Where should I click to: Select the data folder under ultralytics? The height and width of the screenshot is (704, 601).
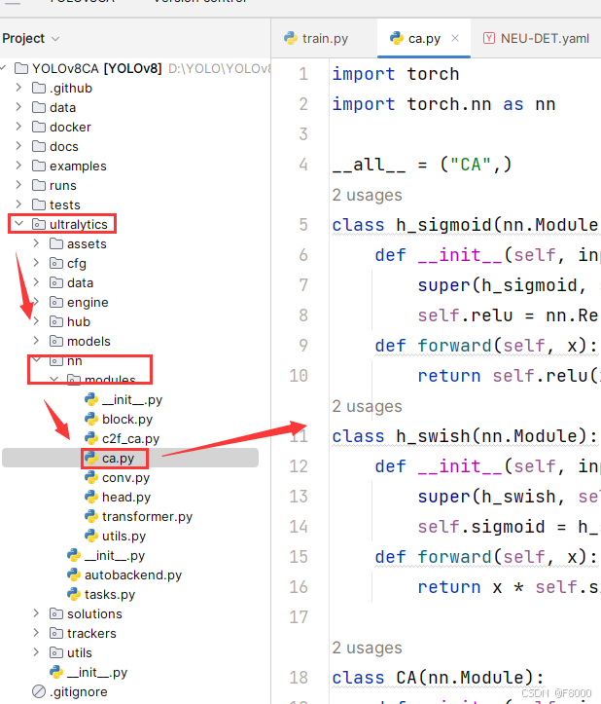coord(81,282)
